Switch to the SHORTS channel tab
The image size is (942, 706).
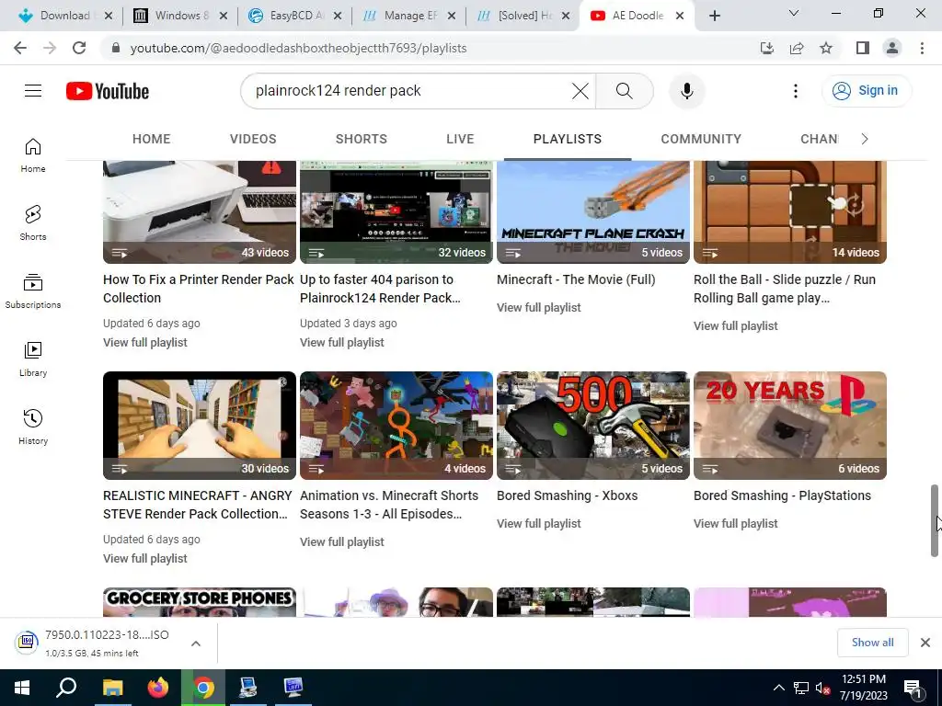click(x=361, y=140)
